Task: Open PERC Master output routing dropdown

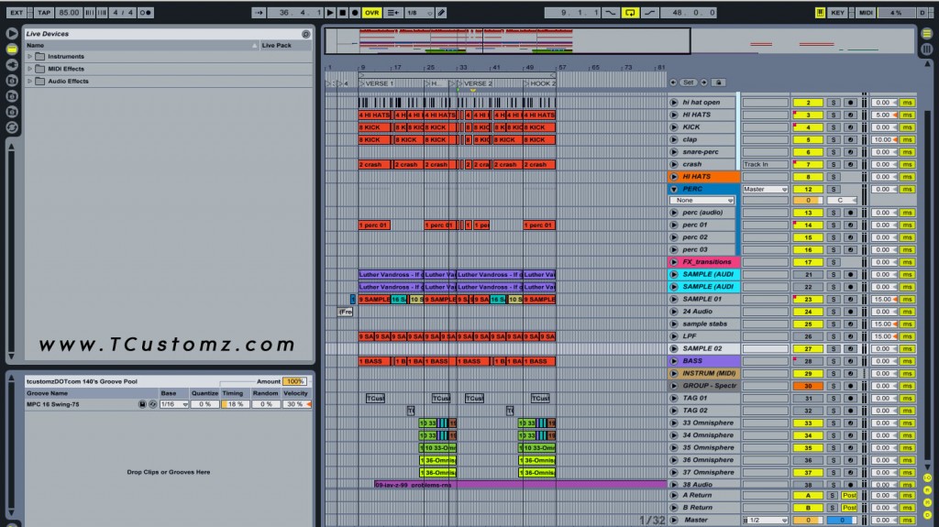Action: [766, 189]
